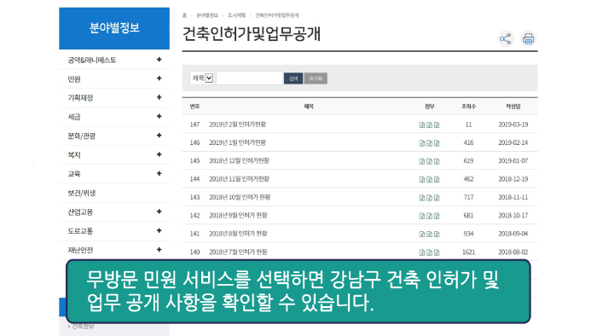
Task: Open second attachment icon in row 142
Action: tap(430, 216)
